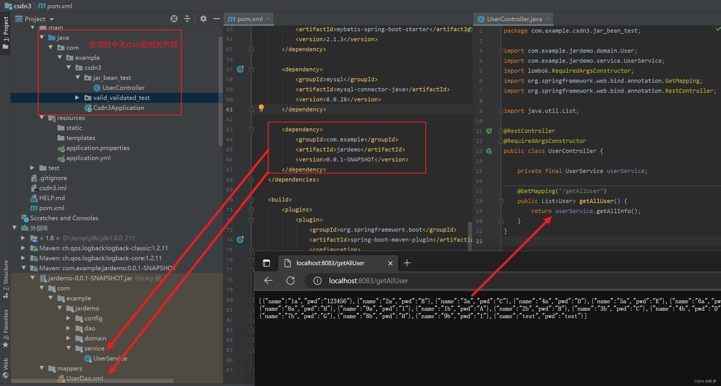721x386 pixels.
Task: Click the locate/select opened file crosshair icon
Action: 174,19
